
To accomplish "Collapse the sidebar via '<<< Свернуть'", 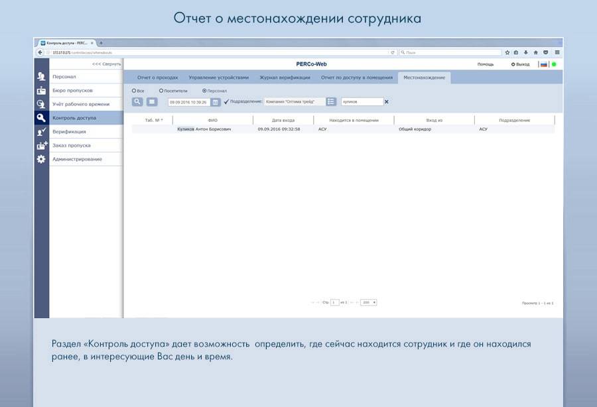I will click(106, 64).
